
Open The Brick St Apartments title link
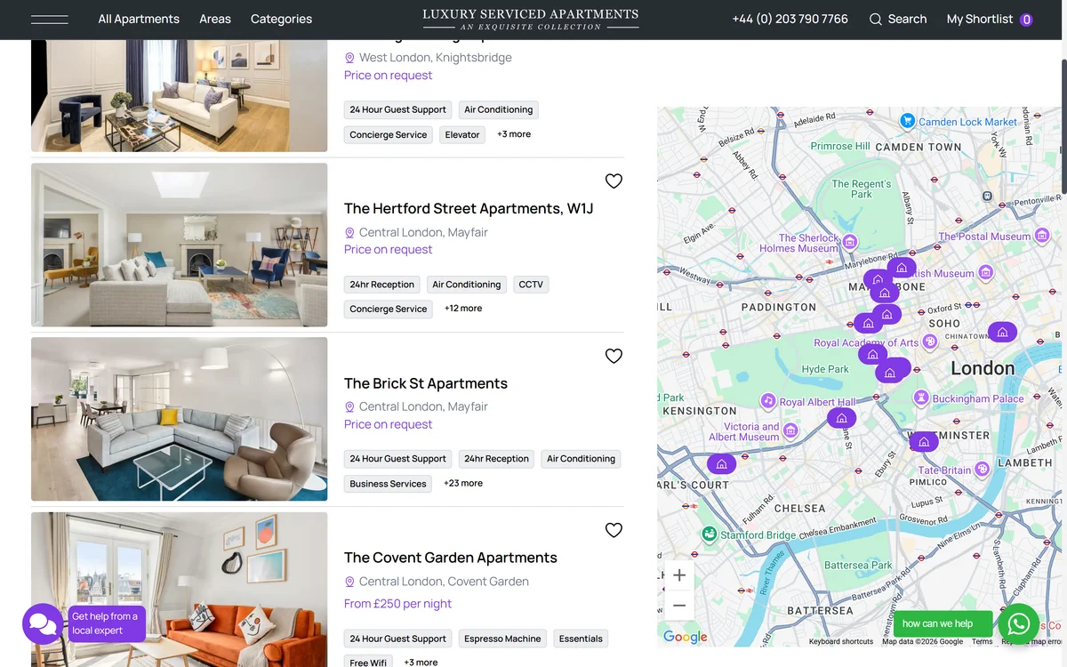point(426,383)
